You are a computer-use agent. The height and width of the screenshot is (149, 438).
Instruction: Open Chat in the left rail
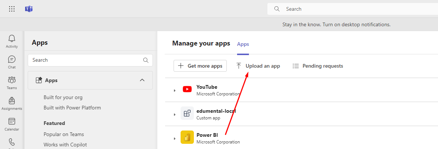tap(12, 62)
